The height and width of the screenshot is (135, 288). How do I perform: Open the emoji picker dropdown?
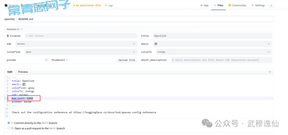point(212,44)
